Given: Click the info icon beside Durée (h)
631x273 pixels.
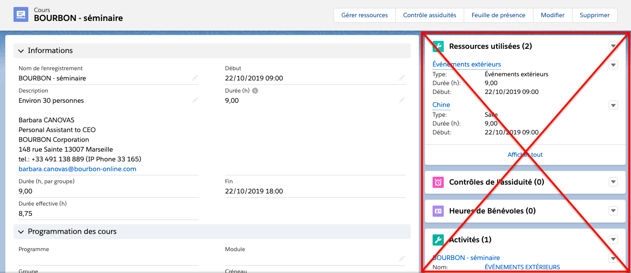Looking at the screenshot, I should click(x=255, y=91).
